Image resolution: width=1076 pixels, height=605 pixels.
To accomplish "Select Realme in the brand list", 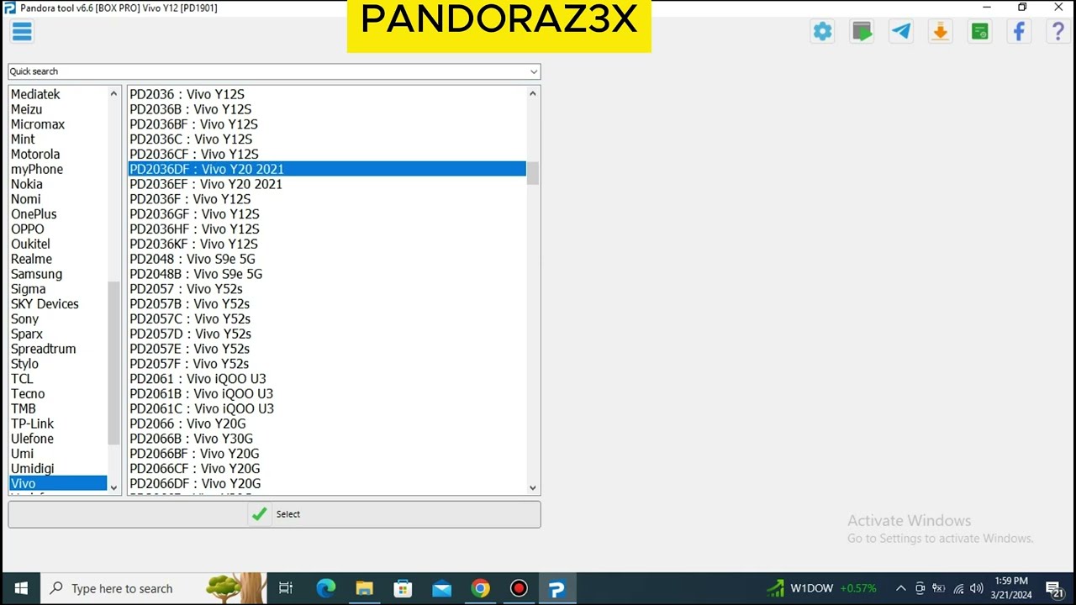I will click(31, 259).
